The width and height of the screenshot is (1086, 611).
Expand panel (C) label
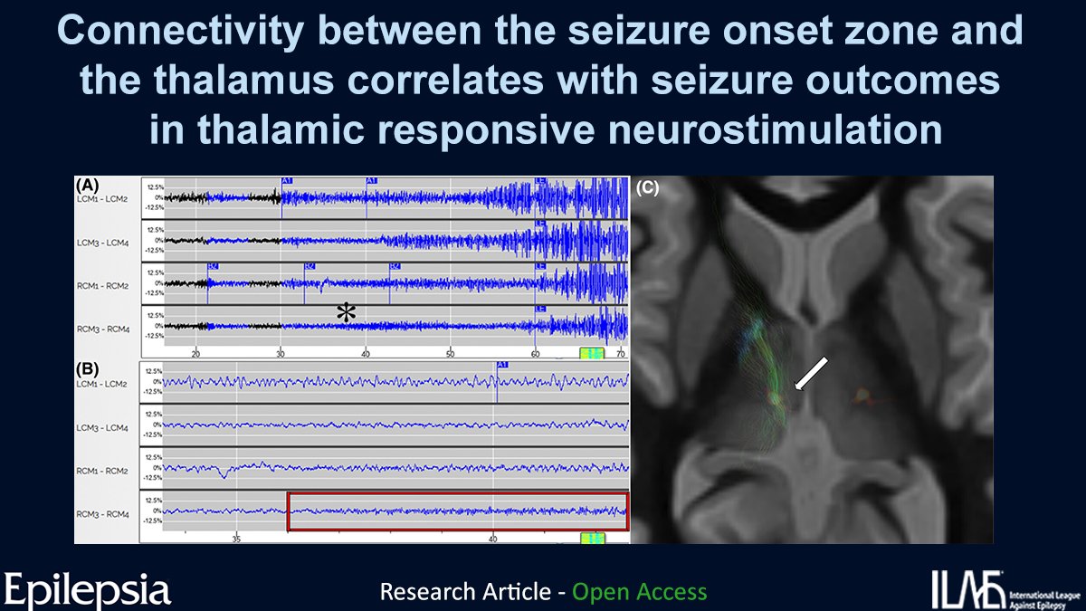pyautogui.click(x=646, y=186)
